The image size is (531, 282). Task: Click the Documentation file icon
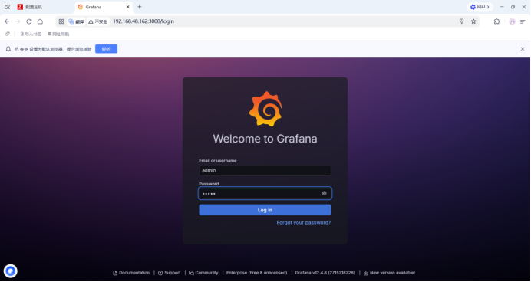(115, 273)
